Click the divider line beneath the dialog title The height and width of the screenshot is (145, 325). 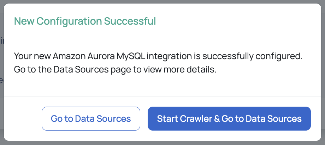[x=162, y=39]
